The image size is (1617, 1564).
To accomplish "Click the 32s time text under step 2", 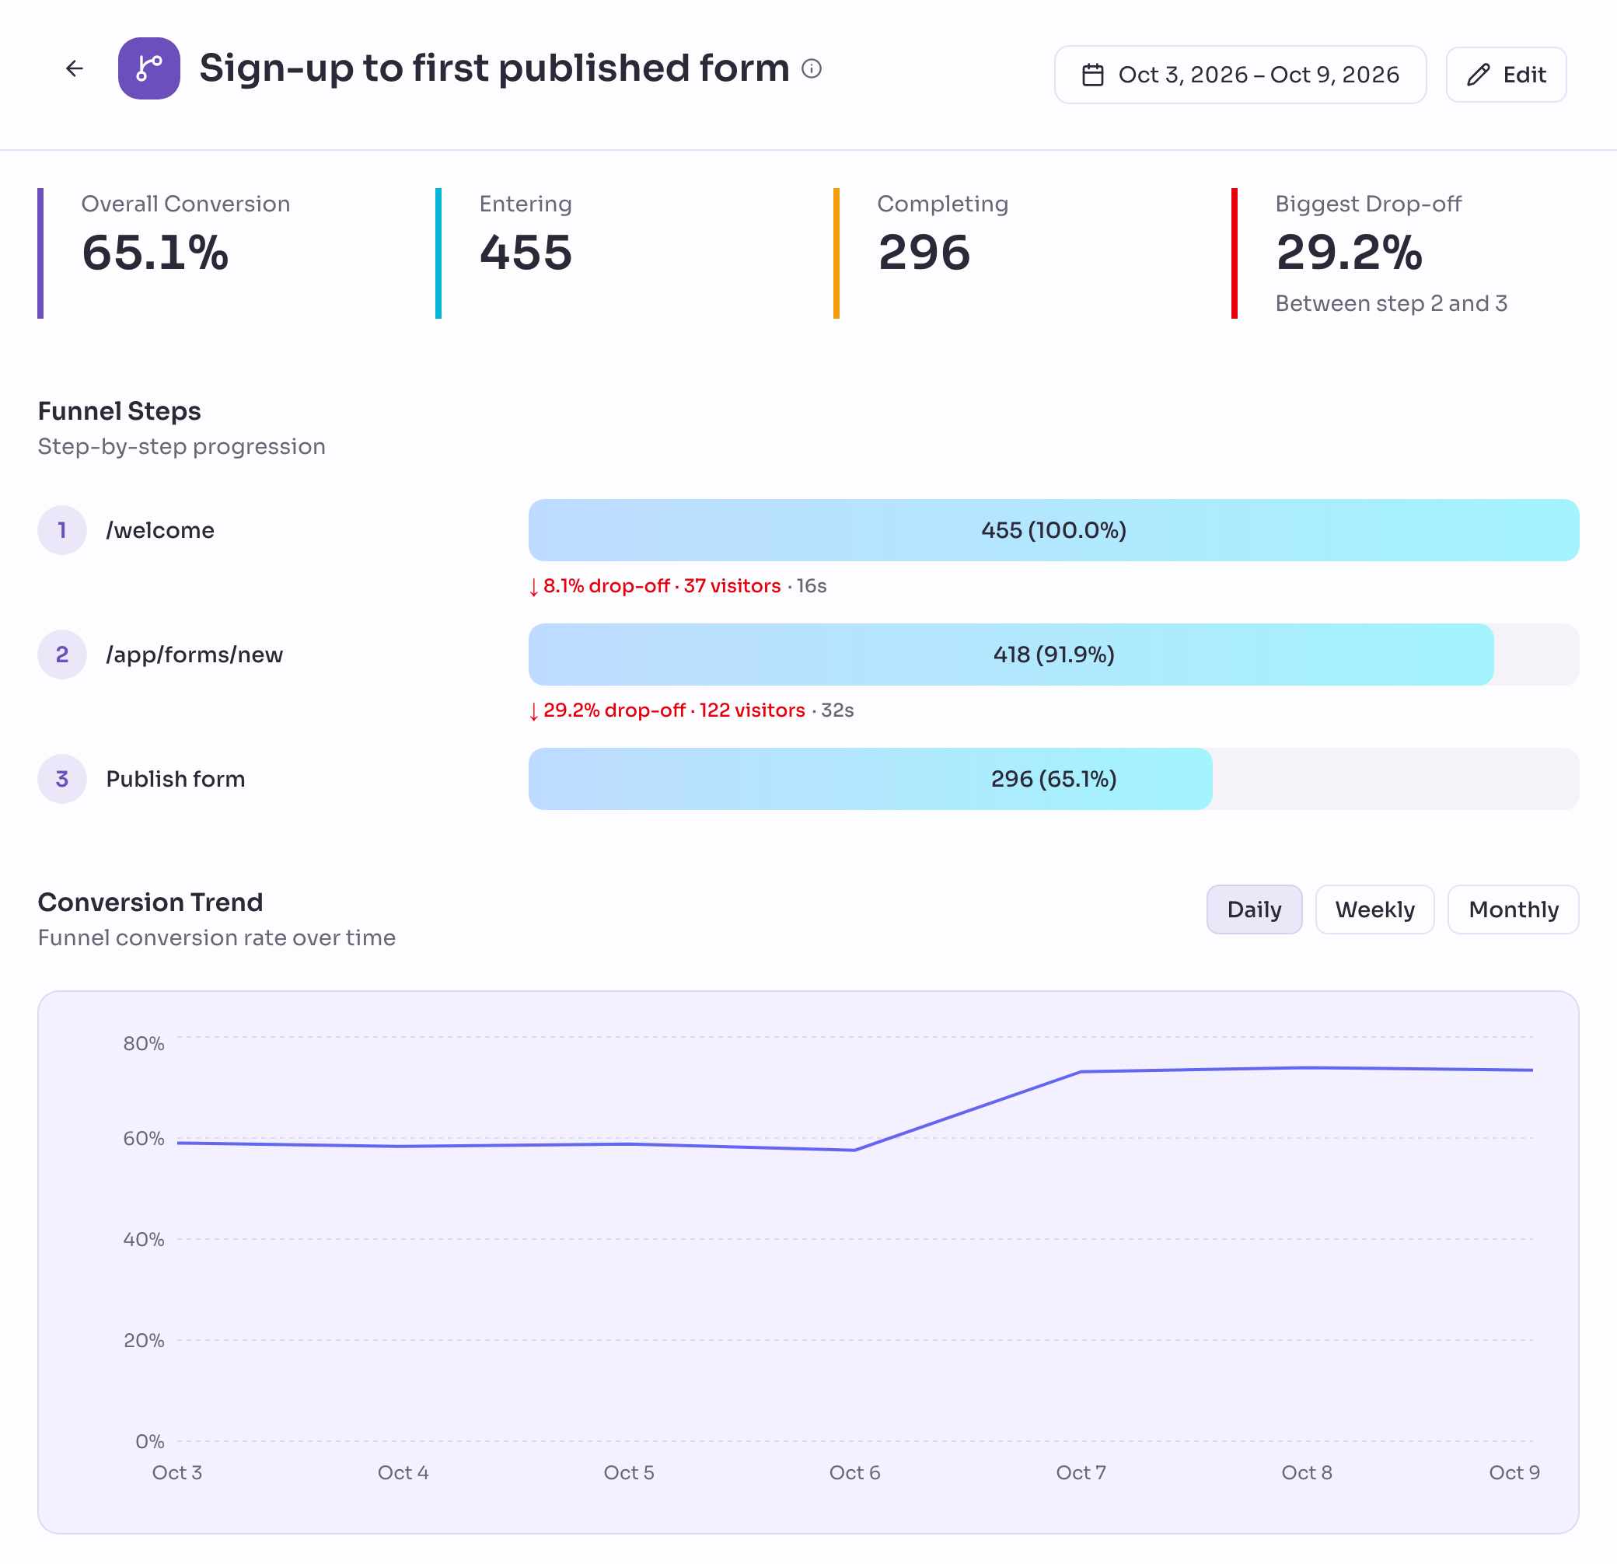I will point(837,710).
